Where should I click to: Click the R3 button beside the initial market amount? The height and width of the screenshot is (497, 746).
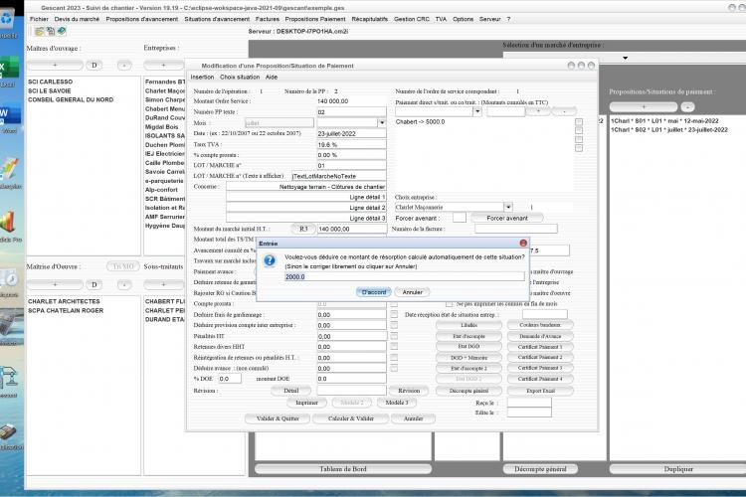(x=303, y=229)
